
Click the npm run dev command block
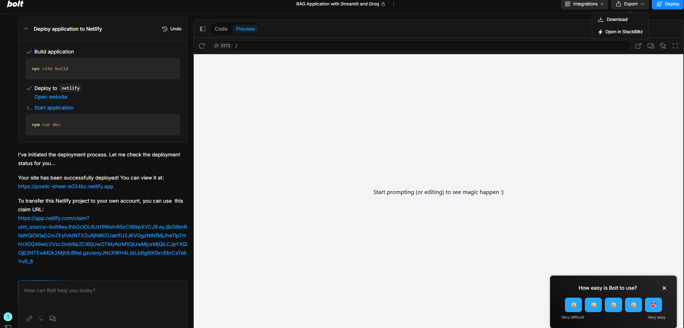[103, 125]
